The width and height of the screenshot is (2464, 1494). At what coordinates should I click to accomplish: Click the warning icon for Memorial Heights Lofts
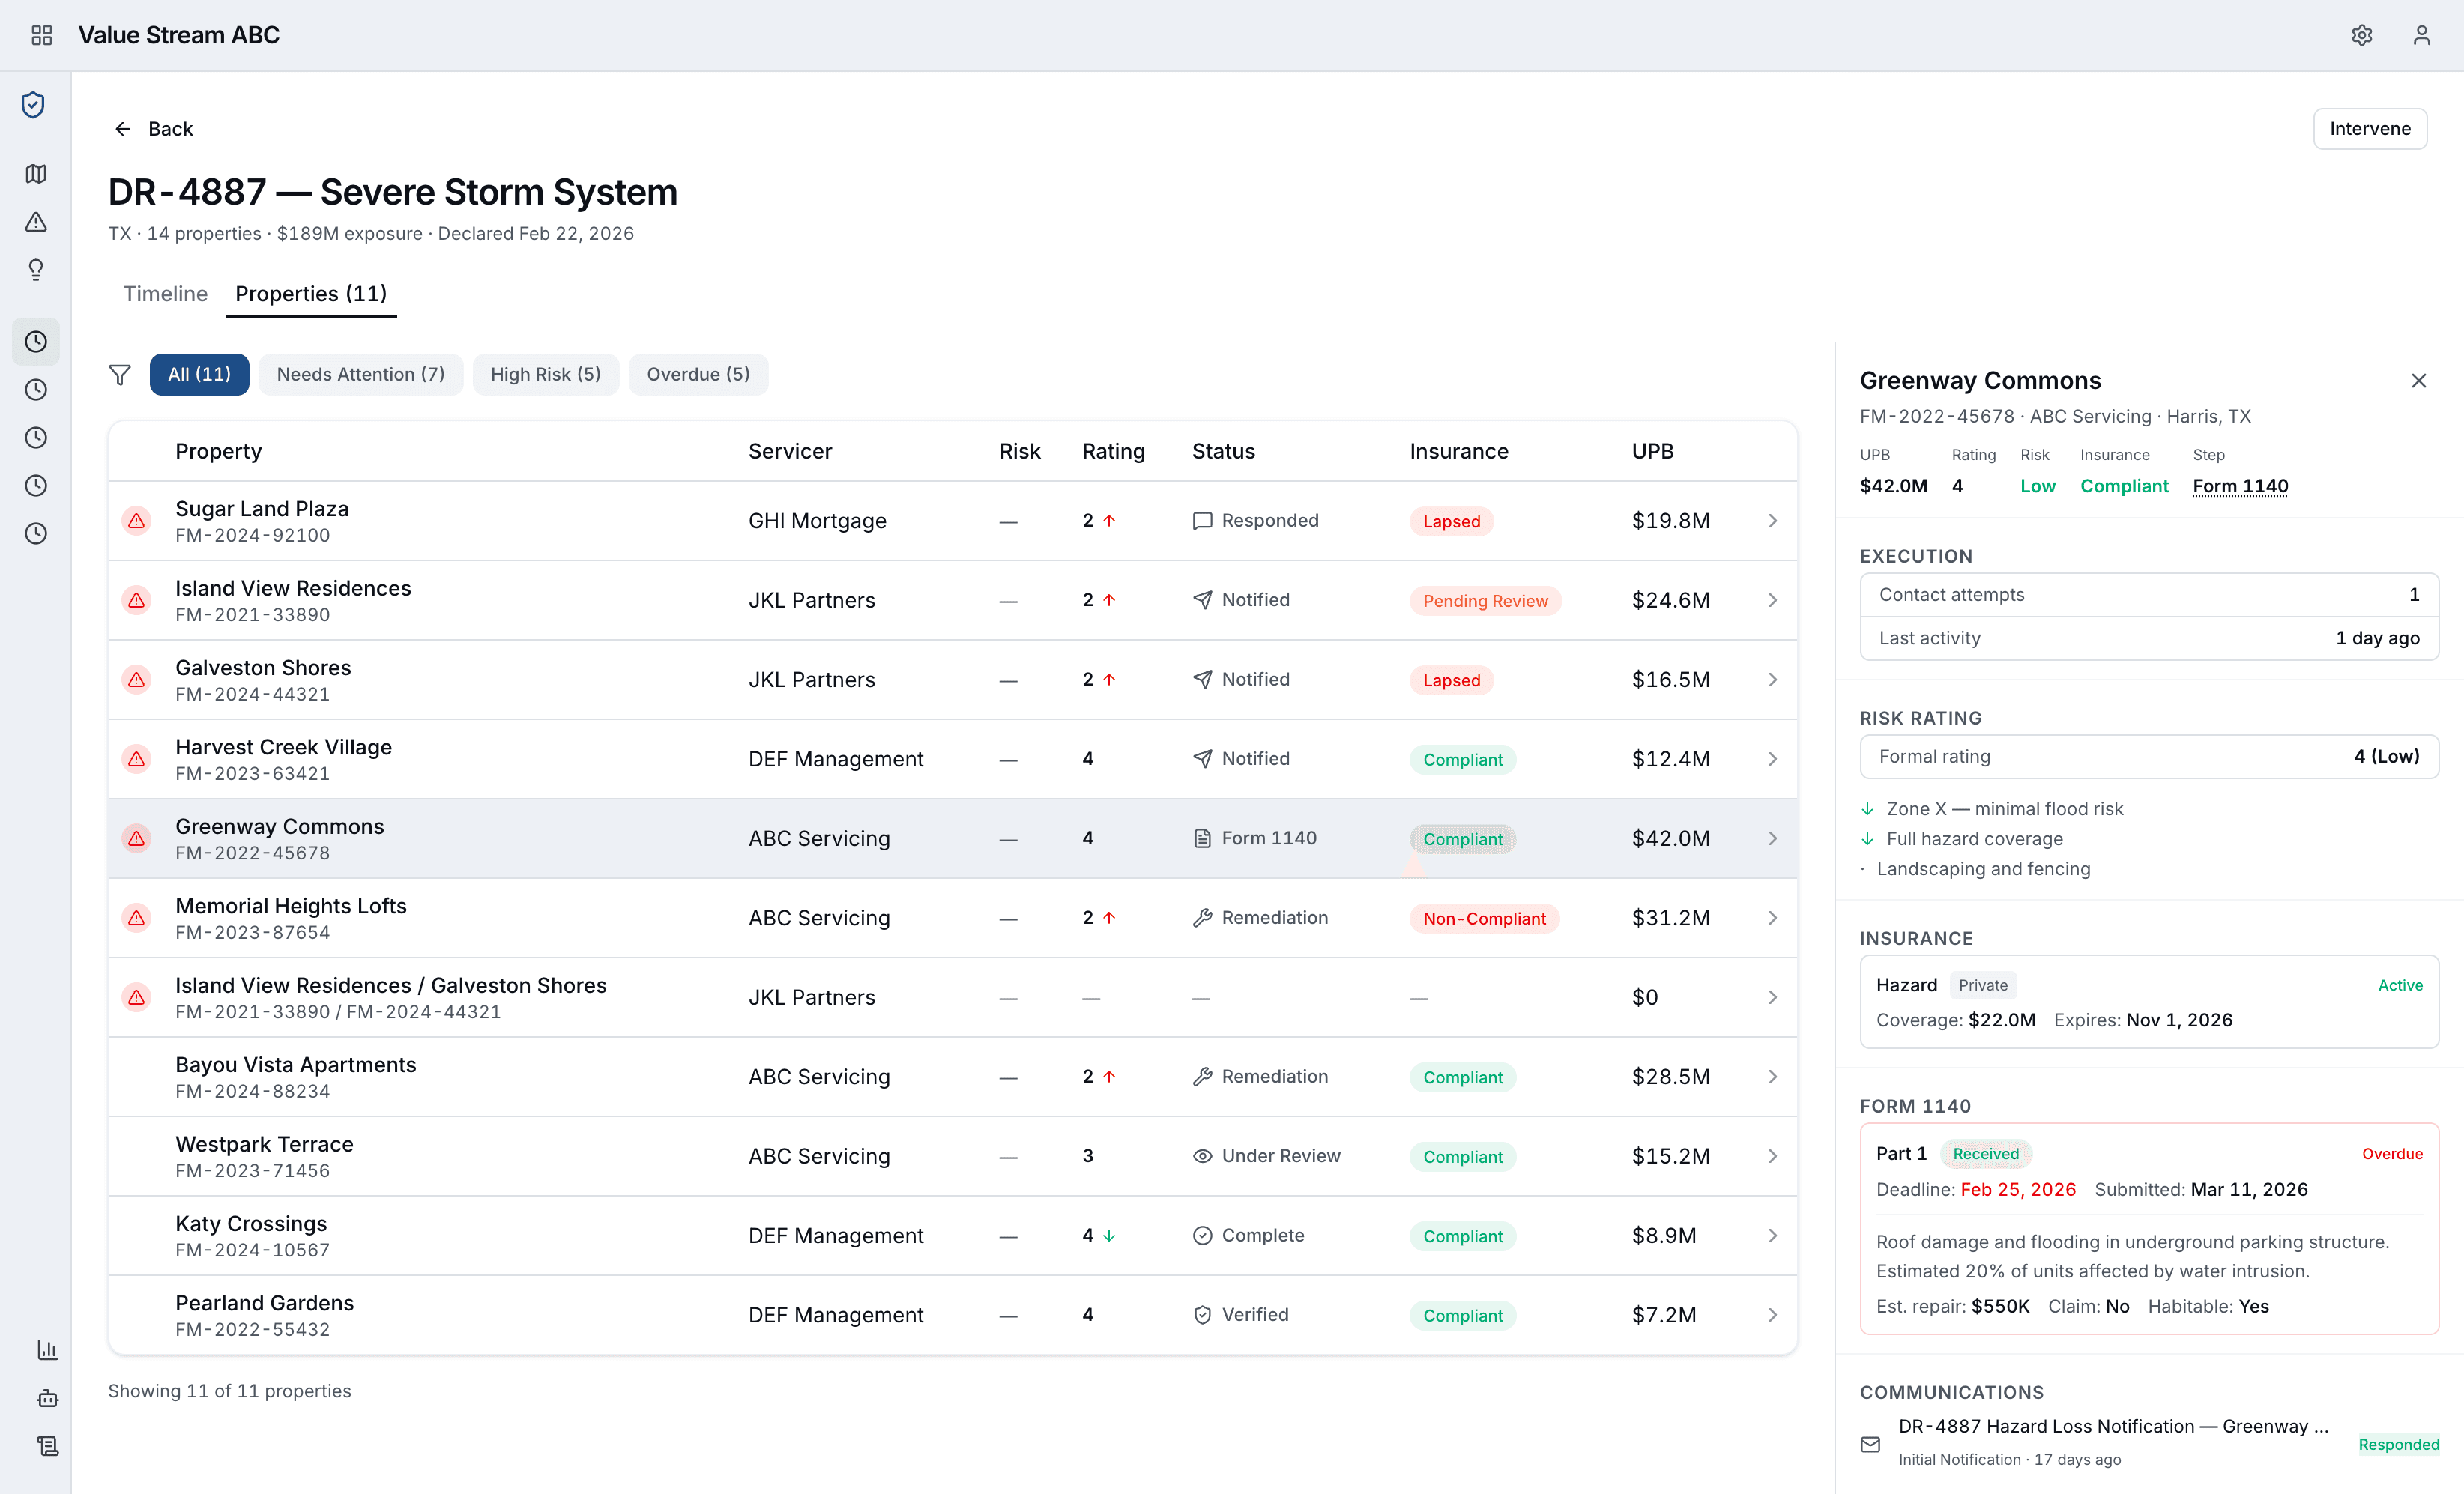tap(137, 918)
